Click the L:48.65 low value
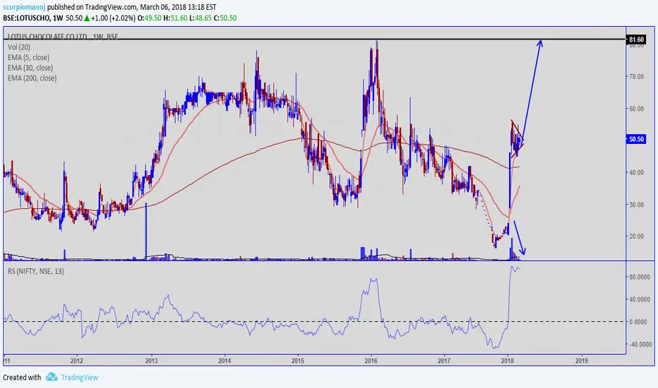The image size is (658, 388). [201, 18]
